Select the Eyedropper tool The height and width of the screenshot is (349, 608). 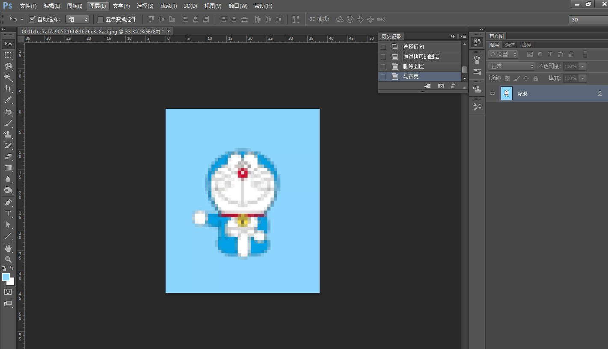pos(8,100)
